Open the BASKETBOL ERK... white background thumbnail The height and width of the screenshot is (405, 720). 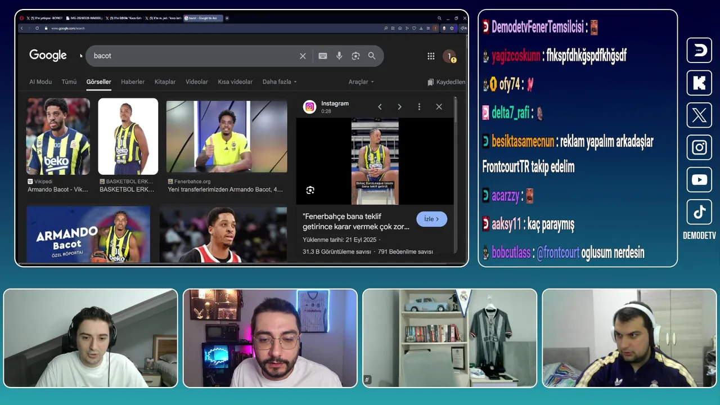point(128,136)
